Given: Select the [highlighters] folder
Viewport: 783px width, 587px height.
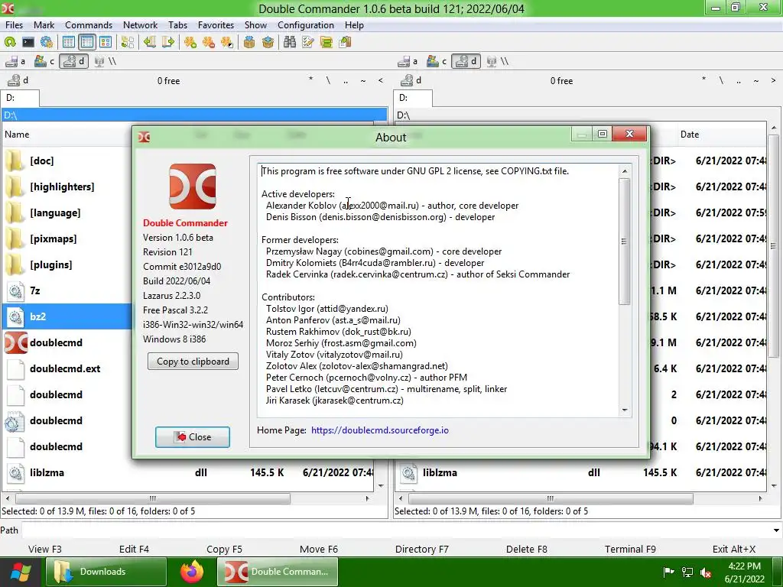Looking at the screenshot, I should click(62, 186).
